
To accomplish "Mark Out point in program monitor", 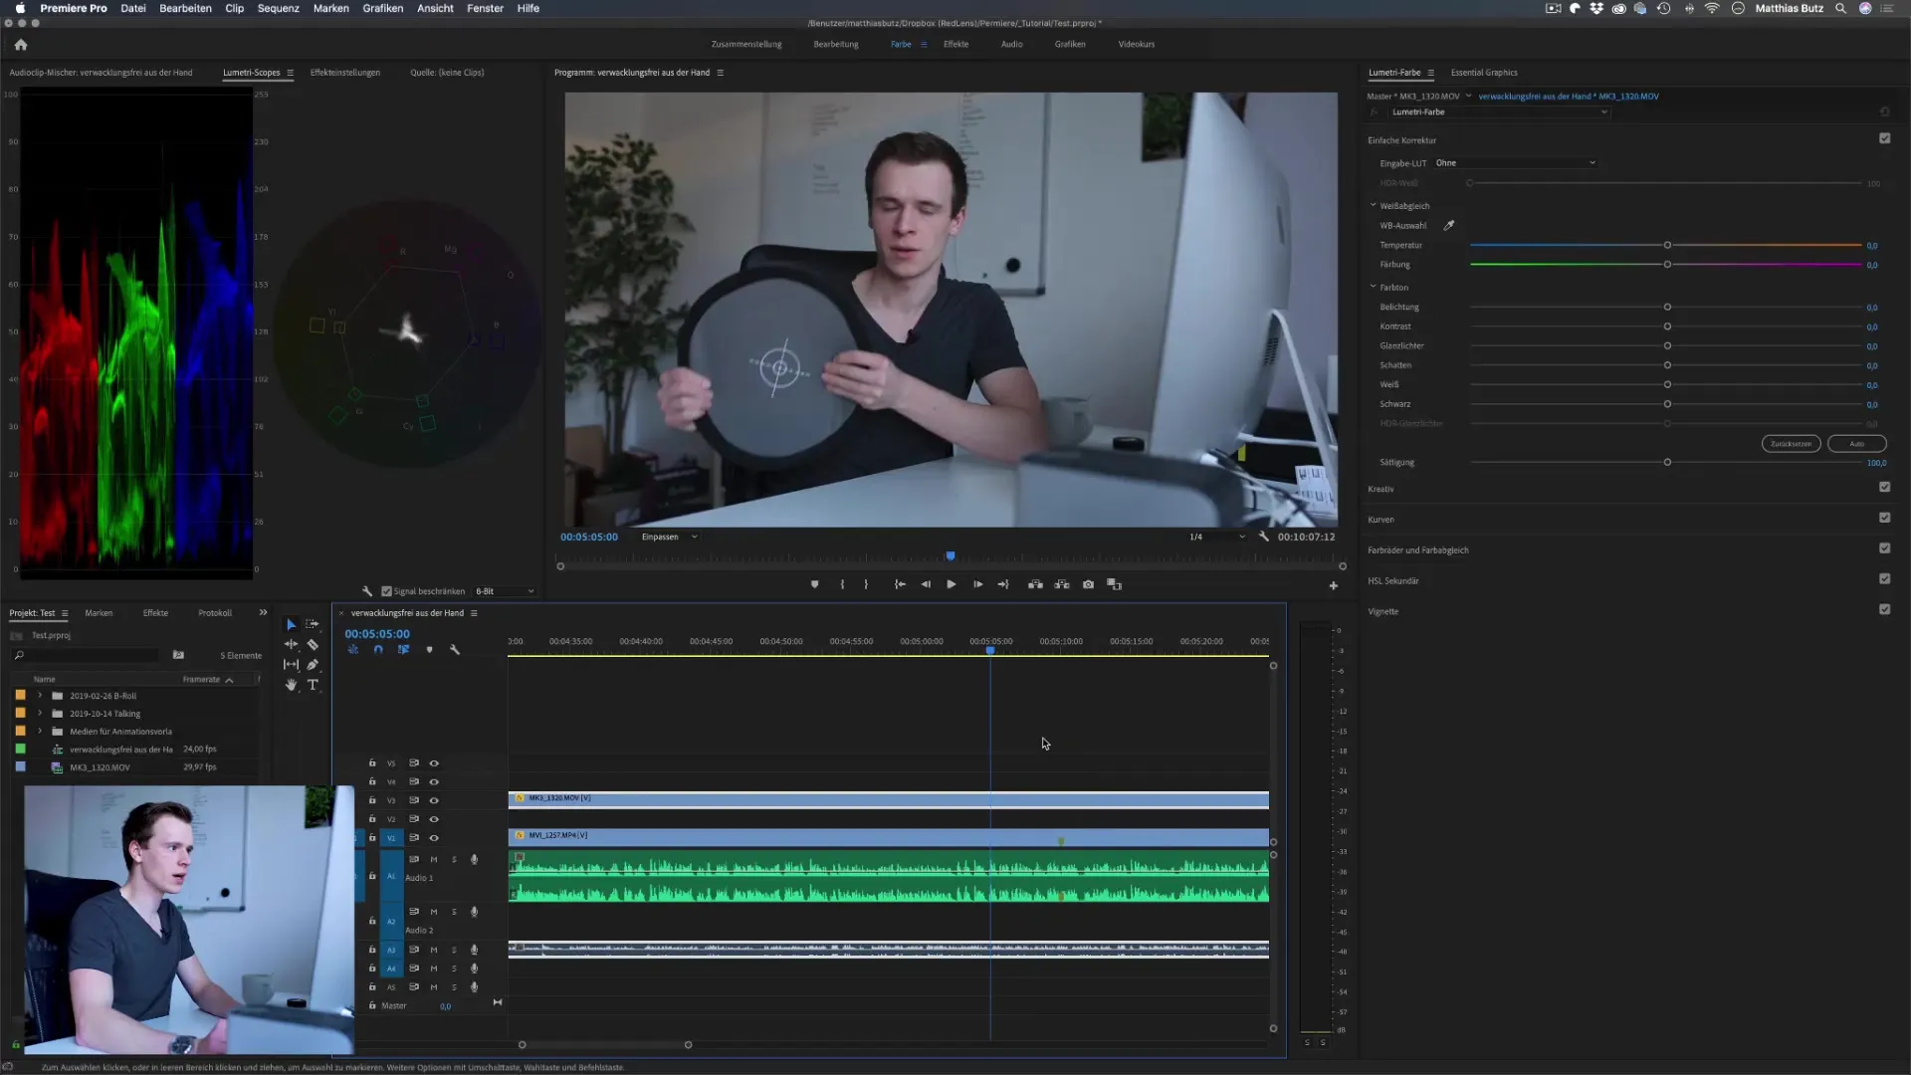I will (x=866, y=585).
